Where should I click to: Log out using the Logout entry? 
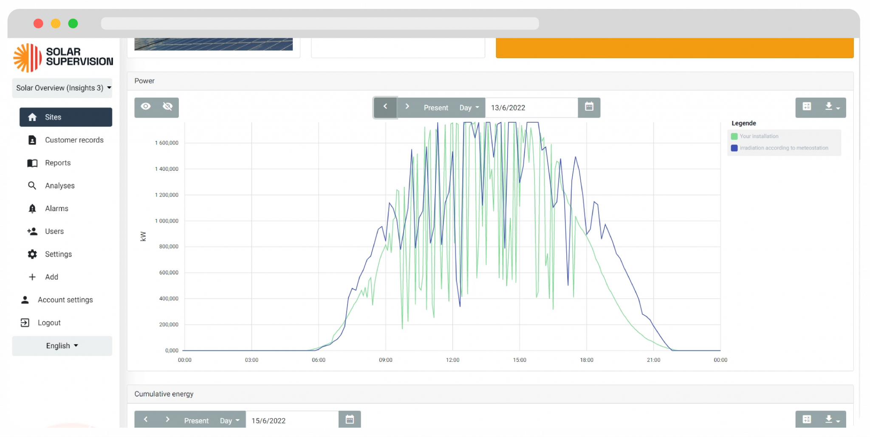pyautogui.click(x=49, y=322)
